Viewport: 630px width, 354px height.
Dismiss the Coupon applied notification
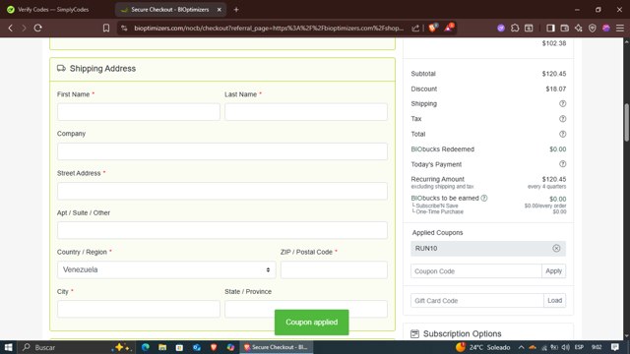coord(311,323)
